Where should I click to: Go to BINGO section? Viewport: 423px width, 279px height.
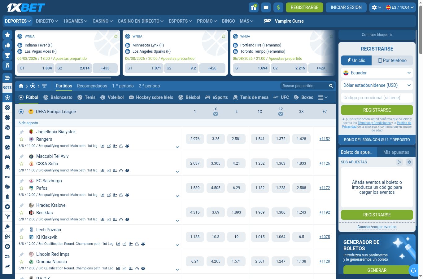pos(229,21)
